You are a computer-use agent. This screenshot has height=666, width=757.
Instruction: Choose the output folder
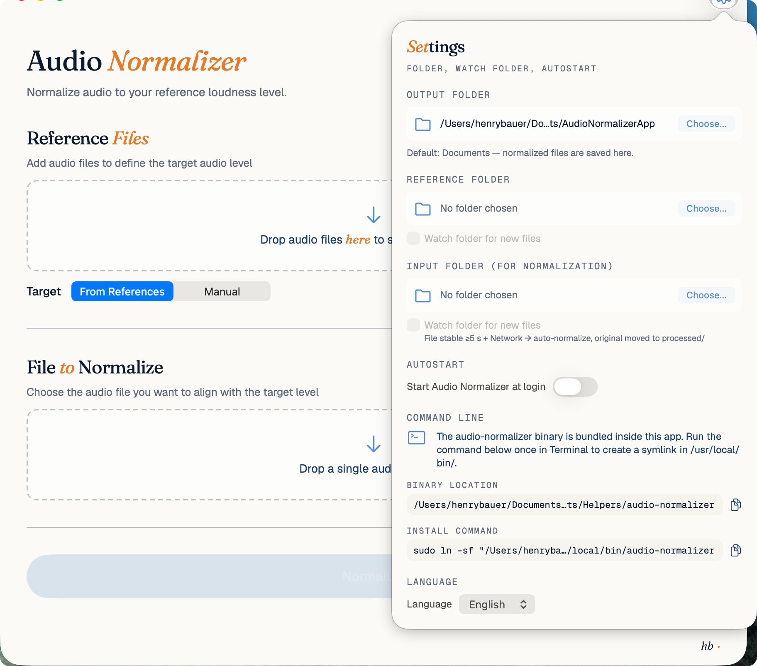coord(706,124)
